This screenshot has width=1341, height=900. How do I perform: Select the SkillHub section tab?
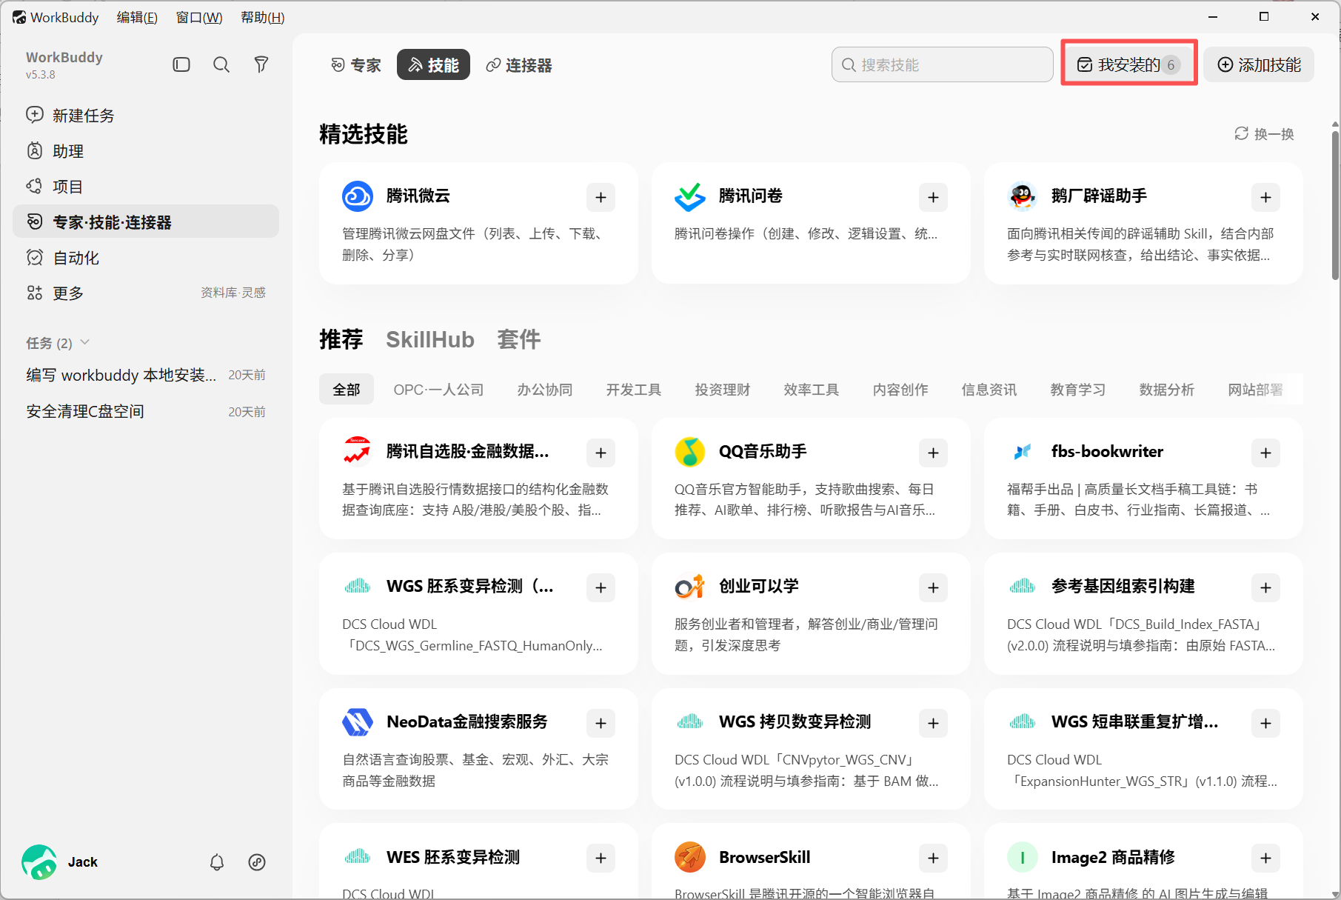430,339
